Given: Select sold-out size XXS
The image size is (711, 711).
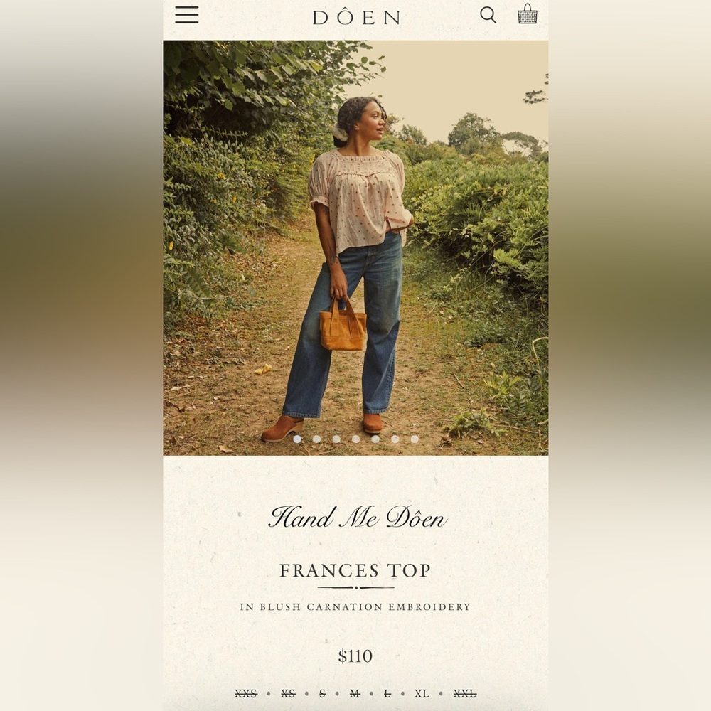Looking at the screenshot, I should click(246, 694).
